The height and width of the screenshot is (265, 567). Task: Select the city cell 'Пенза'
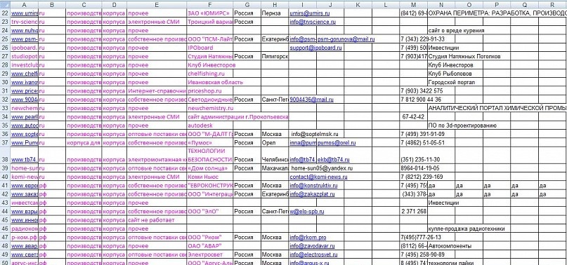[275, 13]
